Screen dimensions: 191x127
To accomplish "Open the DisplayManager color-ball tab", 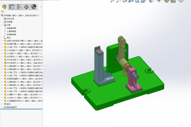I will (33, 7).
